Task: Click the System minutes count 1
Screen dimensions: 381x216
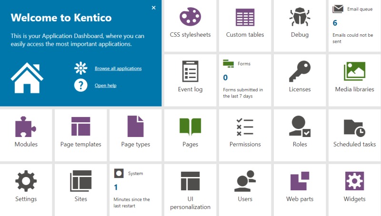Action: click(116, 187)
